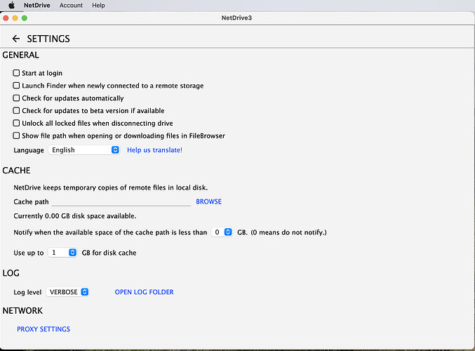Image resolution: width=475 pixels, height=351 pixels.
Task: Click '(0 means do not notify.)' text
Action: pyautogui.click(x=288, y=232)
